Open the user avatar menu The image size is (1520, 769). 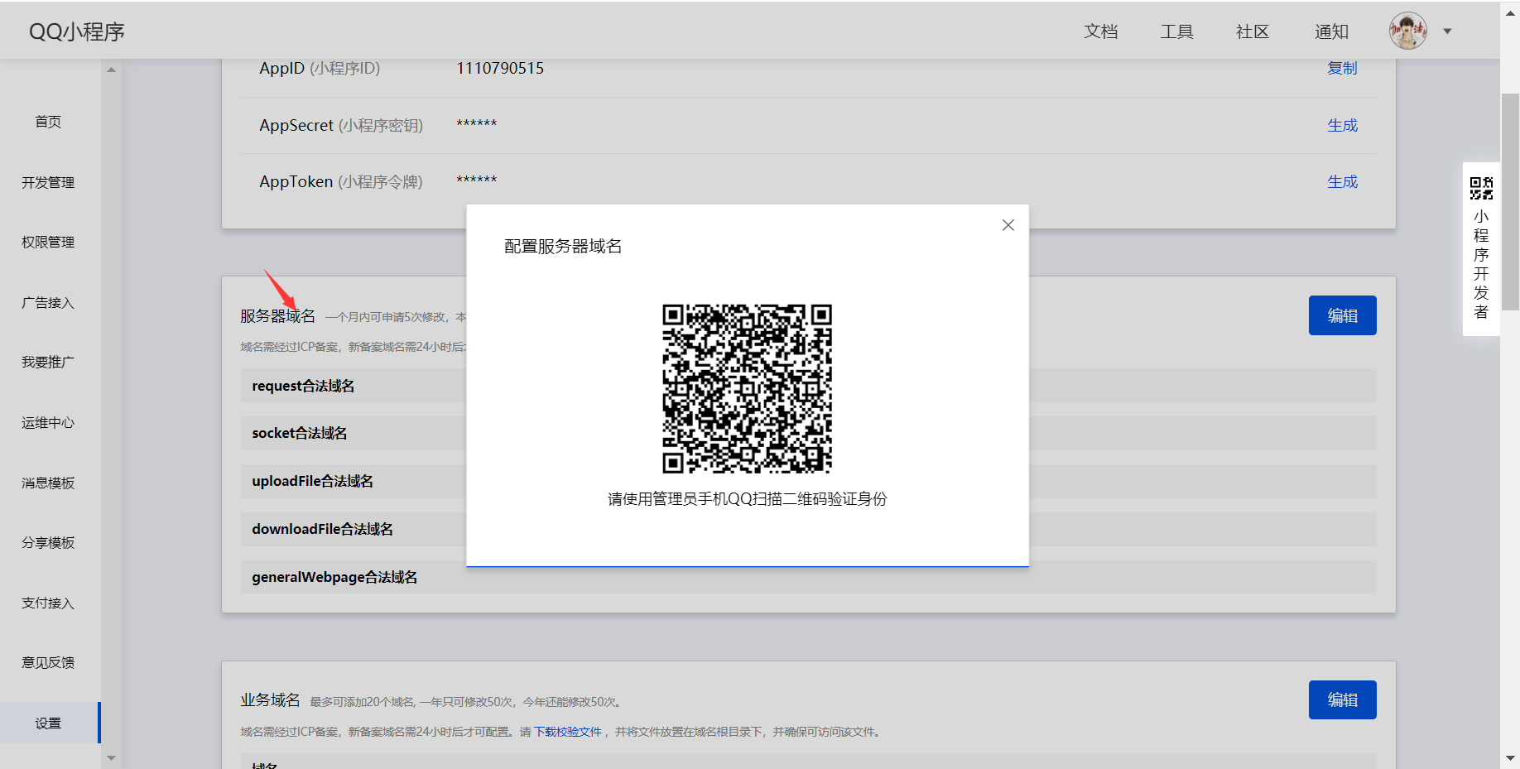[1407, 31]
